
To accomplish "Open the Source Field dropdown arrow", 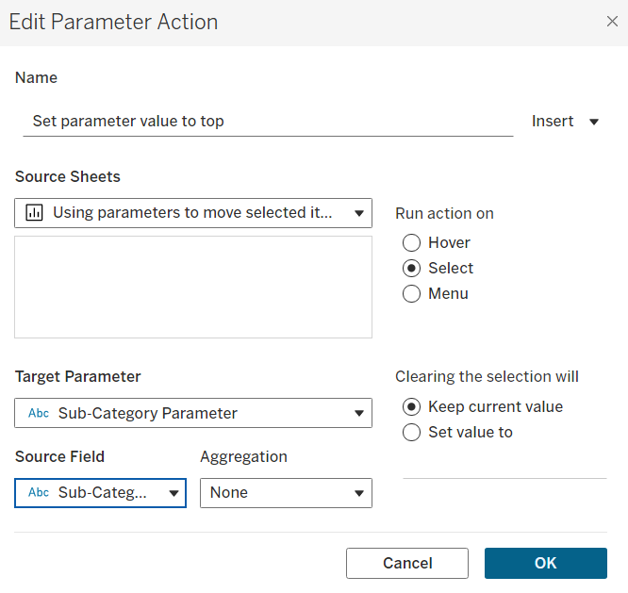I will (173, 493).
